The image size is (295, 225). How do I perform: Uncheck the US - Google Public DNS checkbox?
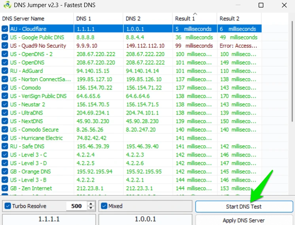point(5,37)
